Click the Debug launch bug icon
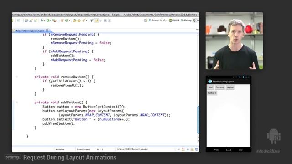The image size is (292, 164). pyautogui.click(x=42, y=20)
